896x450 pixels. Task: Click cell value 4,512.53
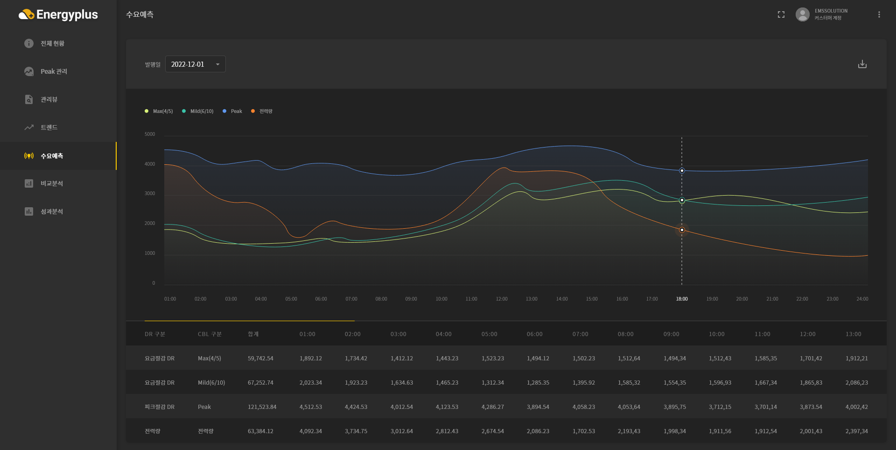point(311,407)
